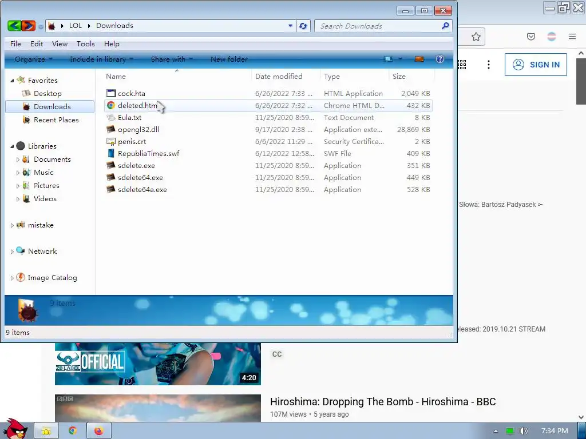Expand the Music library

coord(18,173)
